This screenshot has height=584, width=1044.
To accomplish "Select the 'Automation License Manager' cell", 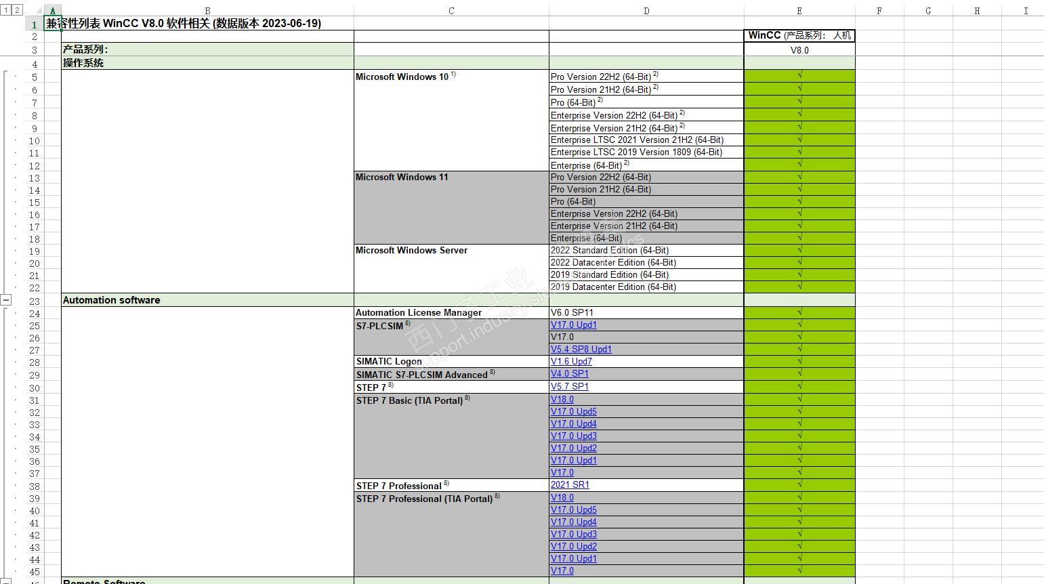I will (x=451, y=313).
